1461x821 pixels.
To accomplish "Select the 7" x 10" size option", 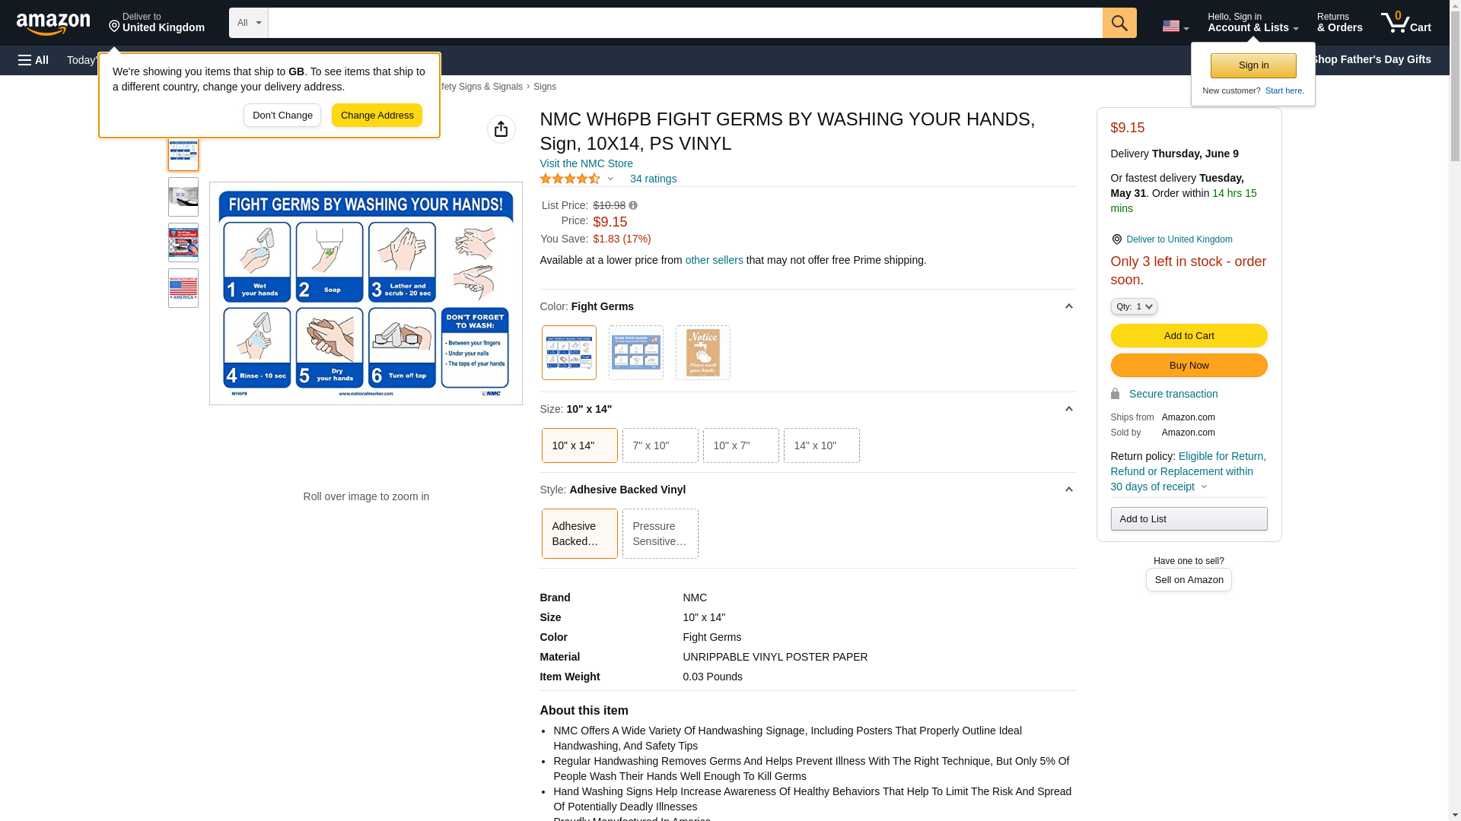I will [x=660, y=445].
